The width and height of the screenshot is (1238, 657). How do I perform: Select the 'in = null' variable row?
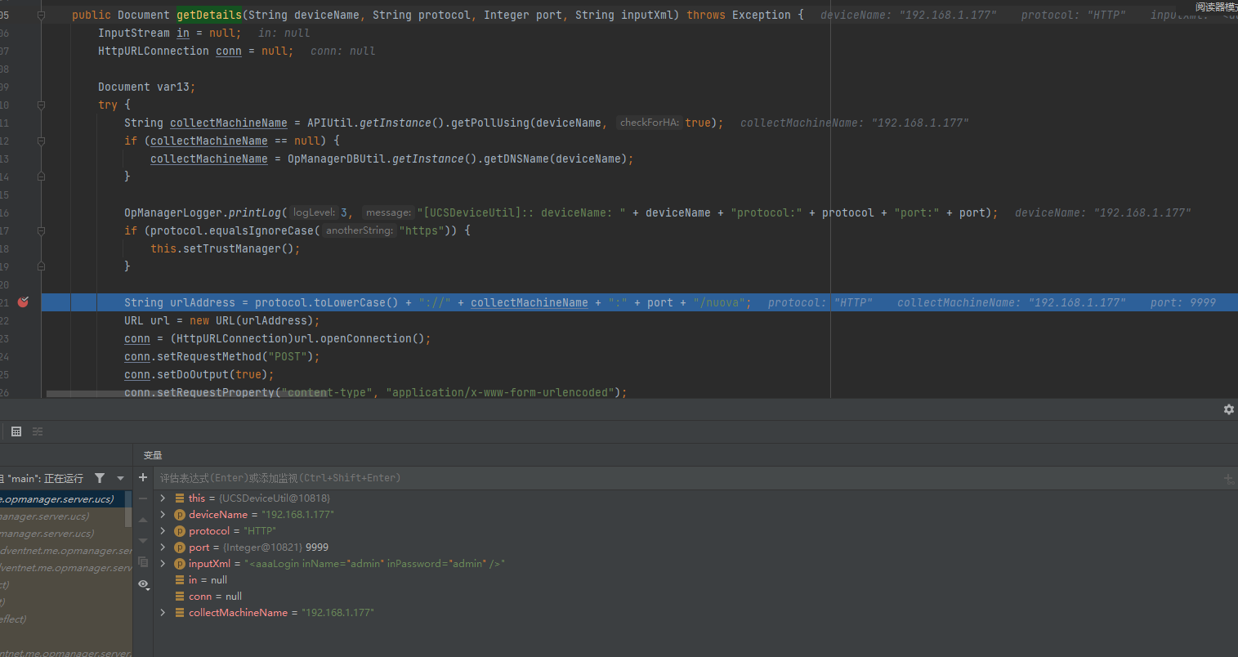[695, 580]
